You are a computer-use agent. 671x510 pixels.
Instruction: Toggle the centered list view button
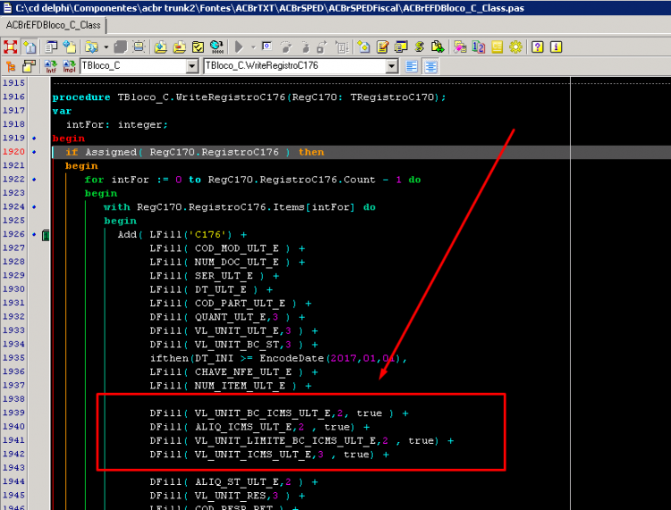tap(430, 66)
